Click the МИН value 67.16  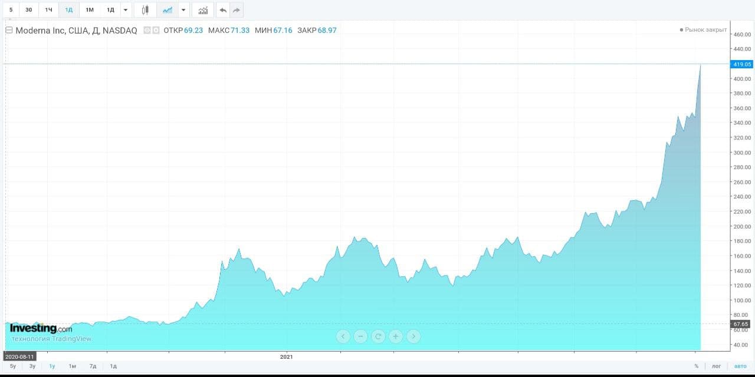pos(283,30)
